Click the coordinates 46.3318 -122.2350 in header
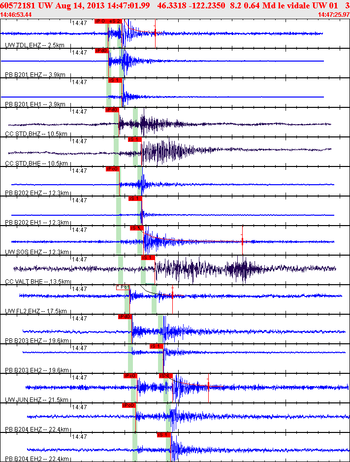Screen dimensions: 350x462 coord(191,5)
